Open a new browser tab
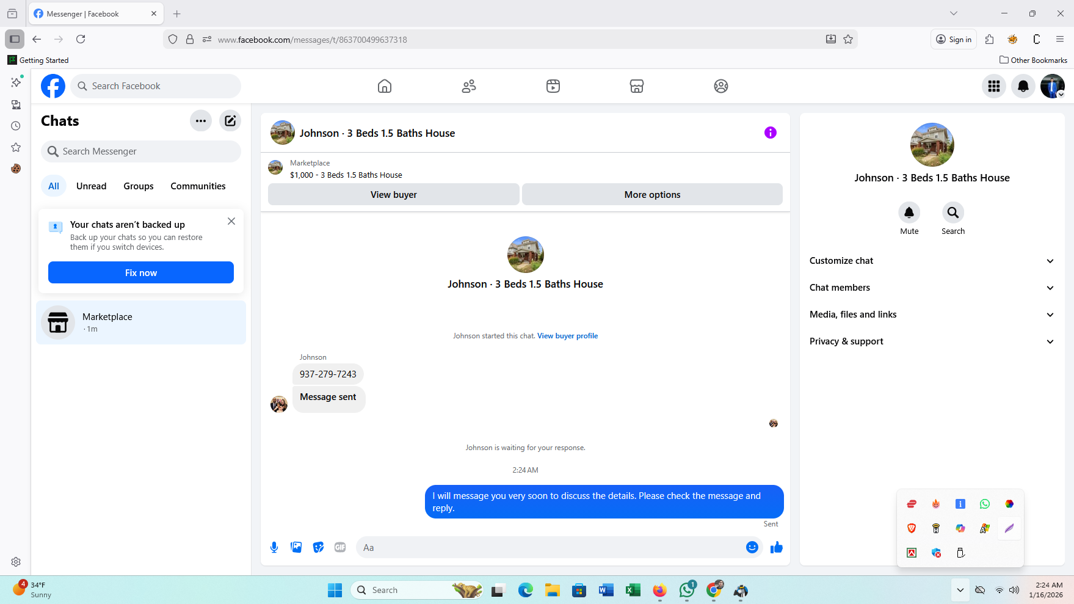Image resolution: width=1074 pixels, height=604 pixels. click(177, 13)
